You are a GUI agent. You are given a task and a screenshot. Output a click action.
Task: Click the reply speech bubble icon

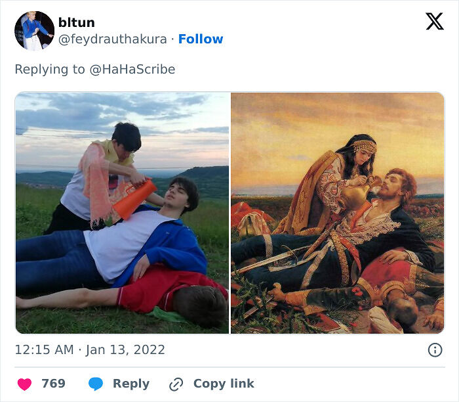click(96, 384)
